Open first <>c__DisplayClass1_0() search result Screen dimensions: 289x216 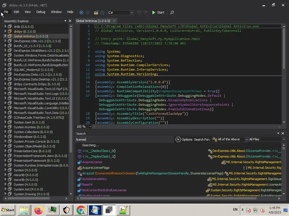tap(99, 151)
